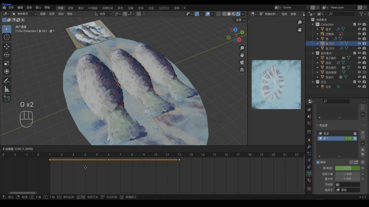This screenshot has height=207, width=369.
Task: Switch to wireframe shading mode
Action: (224, 14)
